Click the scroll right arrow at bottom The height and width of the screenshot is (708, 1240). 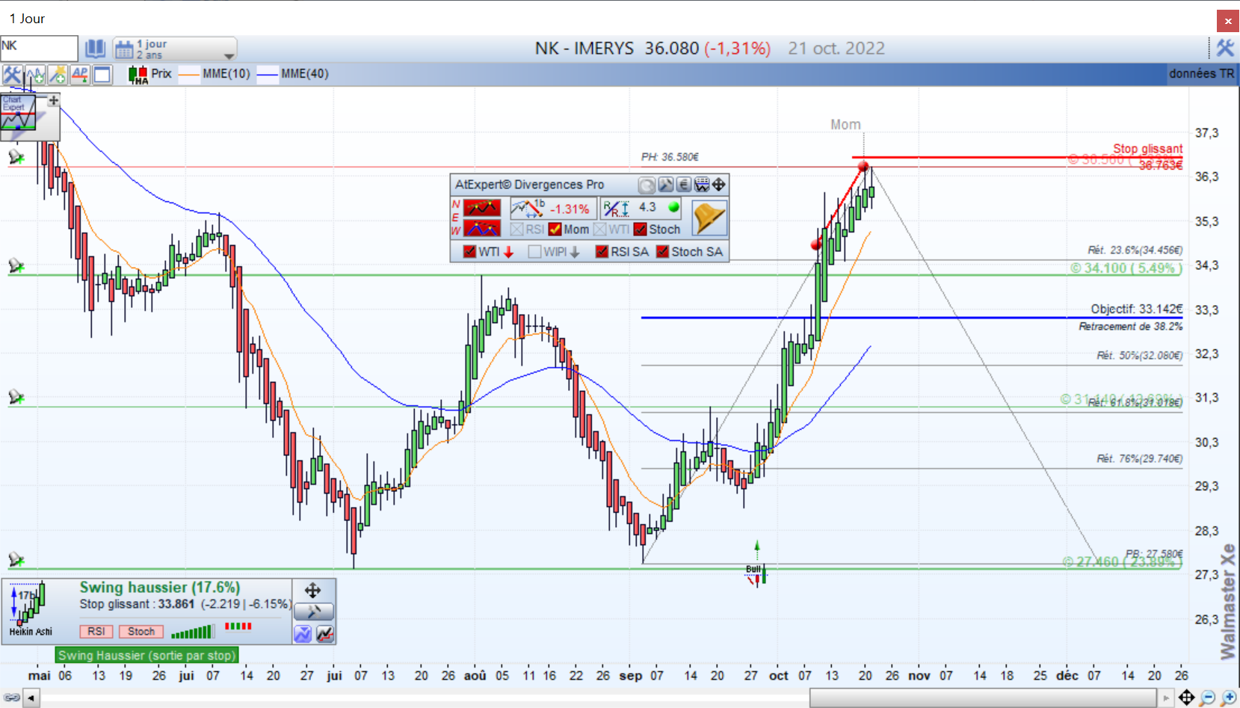(x=1167, y=698)
